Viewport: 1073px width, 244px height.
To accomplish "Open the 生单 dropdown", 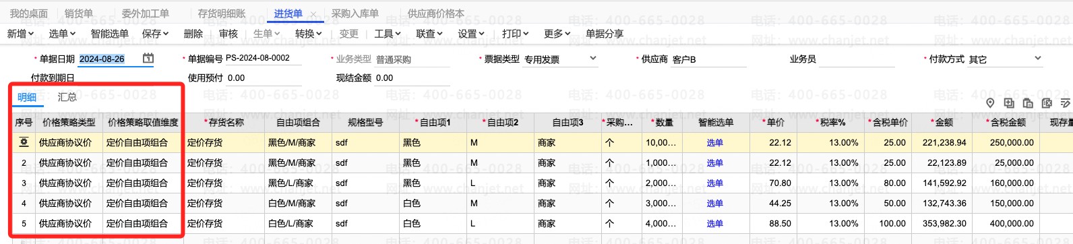I will click(267, 34).
